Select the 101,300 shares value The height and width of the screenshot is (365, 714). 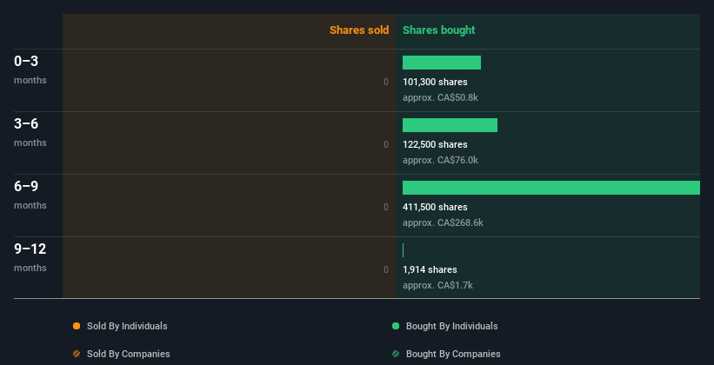pos(435,82)
